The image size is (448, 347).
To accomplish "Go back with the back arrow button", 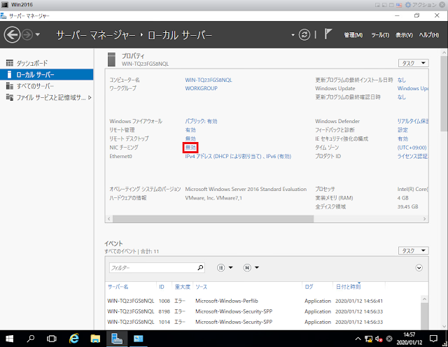I will point(12,35).
